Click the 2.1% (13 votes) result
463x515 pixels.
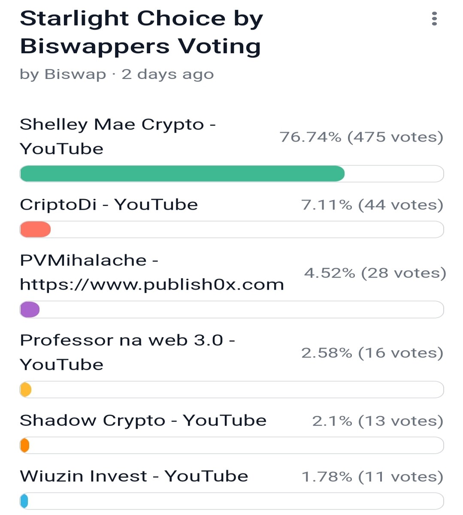pyautogui.click(x=378, y=421)
